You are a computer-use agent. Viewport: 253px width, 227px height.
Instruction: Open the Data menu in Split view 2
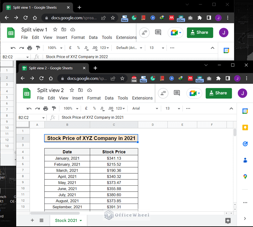click(x=109, y=98)
